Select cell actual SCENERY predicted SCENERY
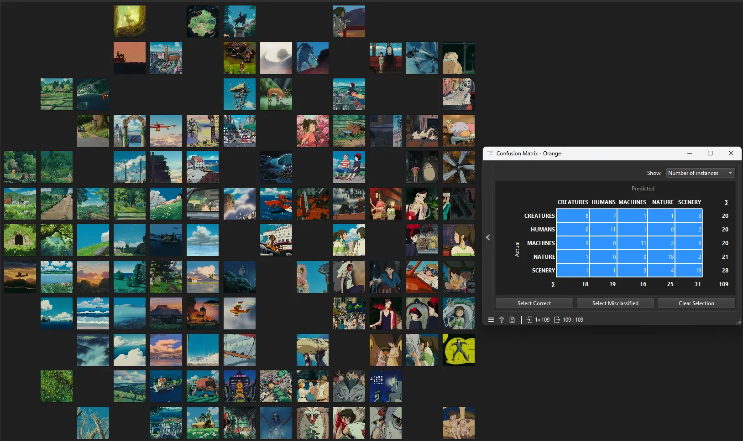 (689, 271)
